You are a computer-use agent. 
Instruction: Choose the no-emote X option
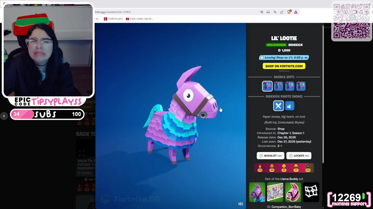click(x=278, y=106)
